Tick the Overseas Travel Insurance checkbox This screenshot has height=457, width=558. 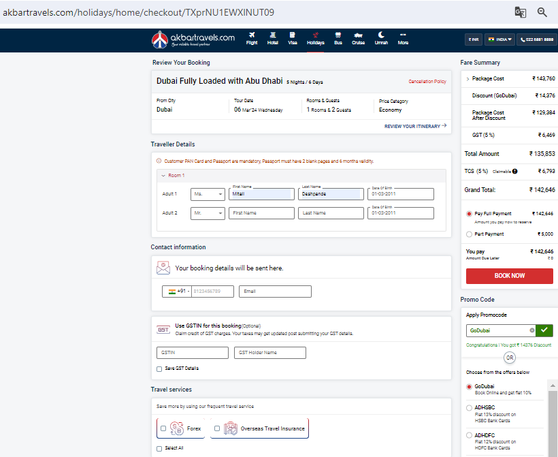pyautogui.click(x=216, y=428)
